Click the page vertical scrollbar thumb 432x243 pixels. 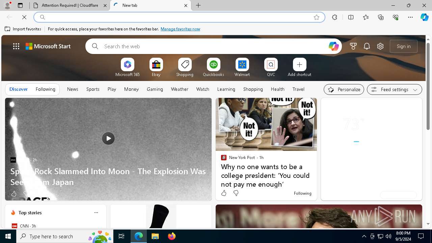[x=428, y=86]
